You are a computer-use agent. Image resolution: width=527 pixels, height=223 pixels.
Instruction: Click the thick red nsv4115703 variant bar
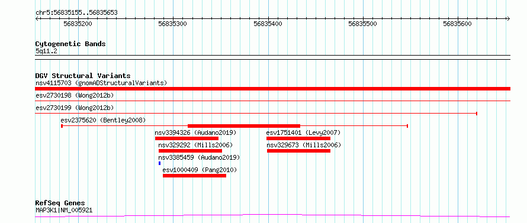point(272,89)
